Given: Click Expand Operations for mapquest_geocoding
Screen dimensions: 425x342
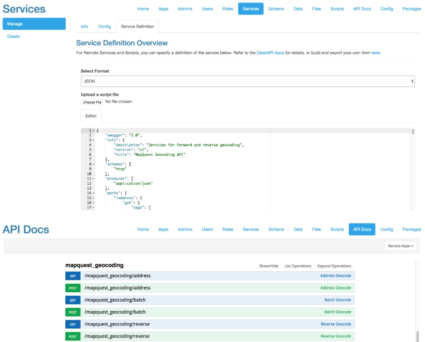Looking at the screenshot, I should coord(334,266).
